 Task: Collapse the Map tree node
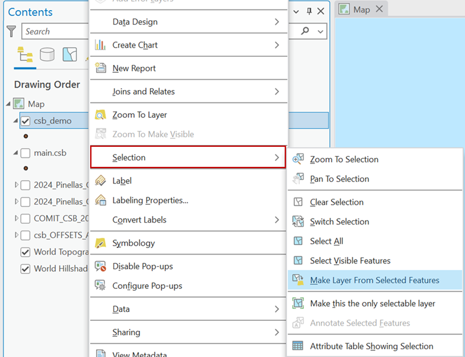coord(8,104)
